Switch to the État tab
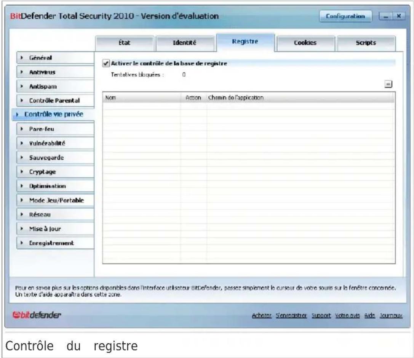 (x=125, y=43)
